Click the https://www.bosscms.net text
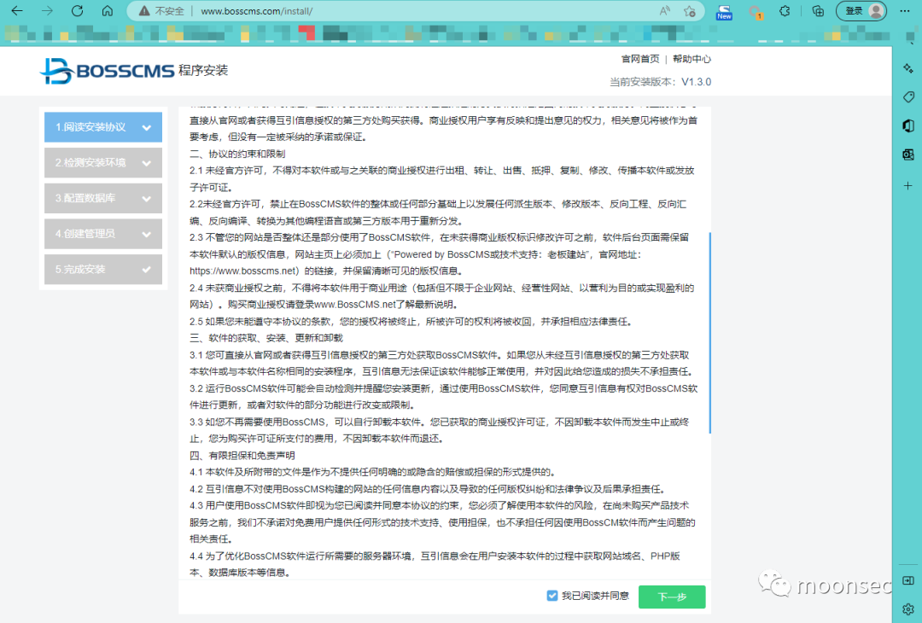The width and height of the screenshot is (922, 623). click(243, 271)
